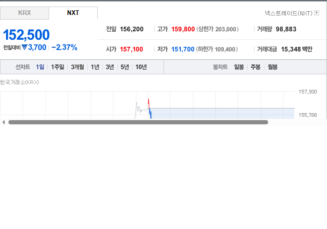View the 10년 line chart

pyautogui.click(x=141, y=67)
